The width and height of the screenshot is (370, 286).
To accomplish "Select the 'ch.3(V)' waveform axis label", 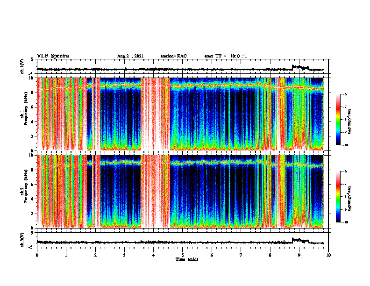I will pyautogui.click(x=22, y=240).
